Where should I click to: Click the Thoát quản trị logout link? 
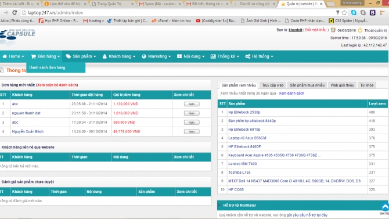[375, 30]
